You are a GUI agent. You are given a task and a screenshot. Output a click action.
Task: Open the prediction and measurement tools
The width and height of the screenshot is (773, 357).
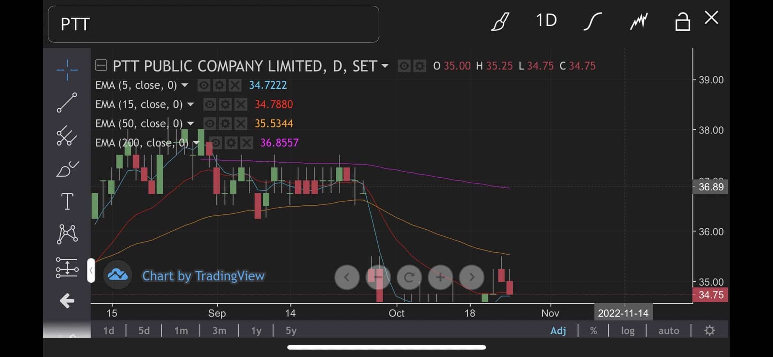67,268
